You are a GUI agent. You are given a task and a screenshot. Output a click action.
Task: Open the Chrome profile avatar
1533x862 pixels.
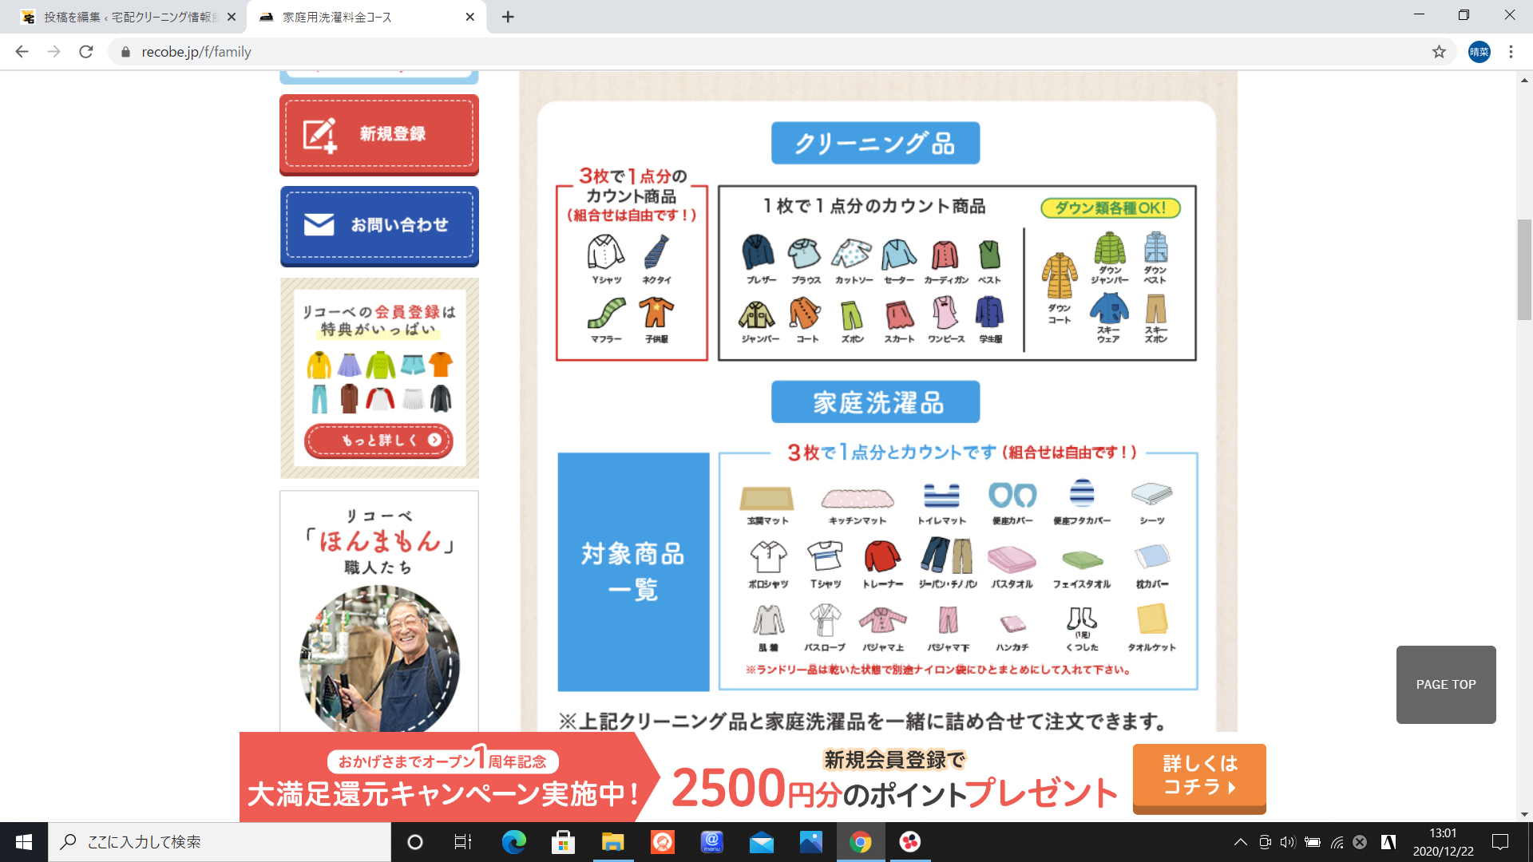pos(1479,52)
